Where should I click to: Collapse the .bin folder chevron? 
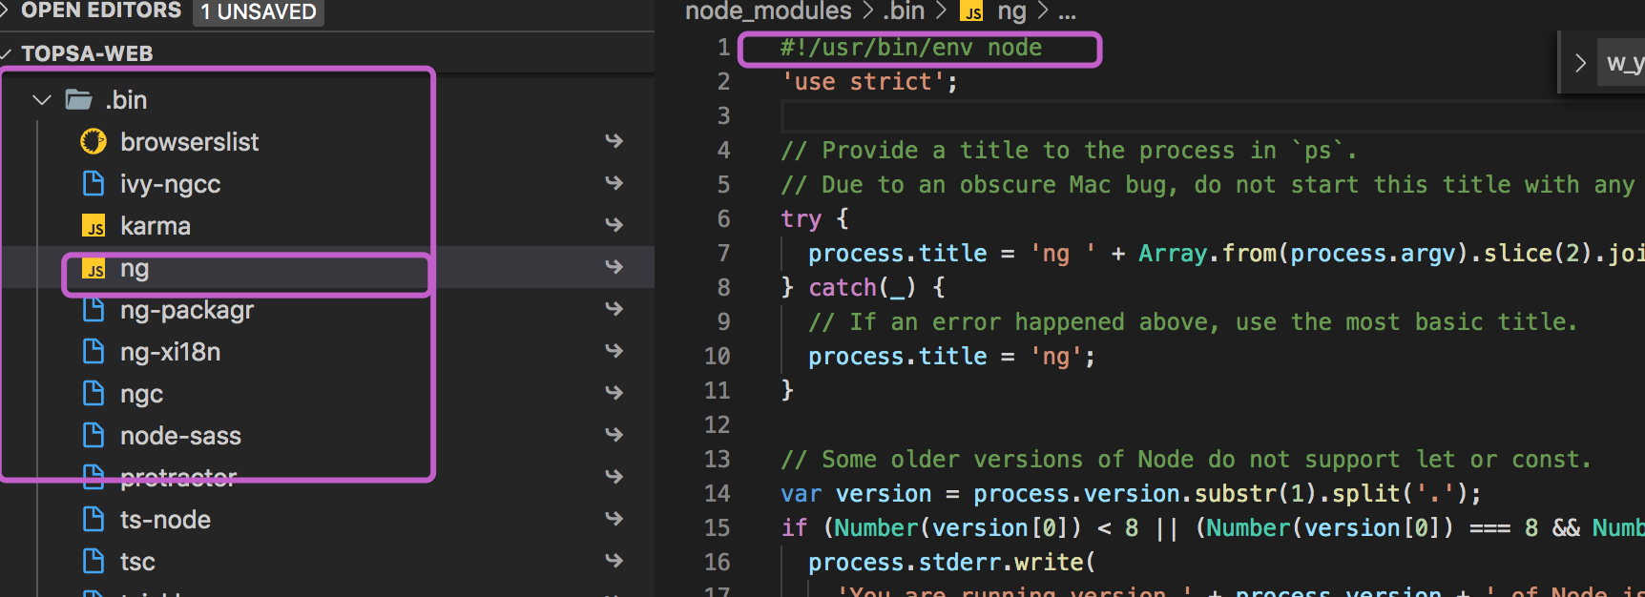tap(41, 99)
